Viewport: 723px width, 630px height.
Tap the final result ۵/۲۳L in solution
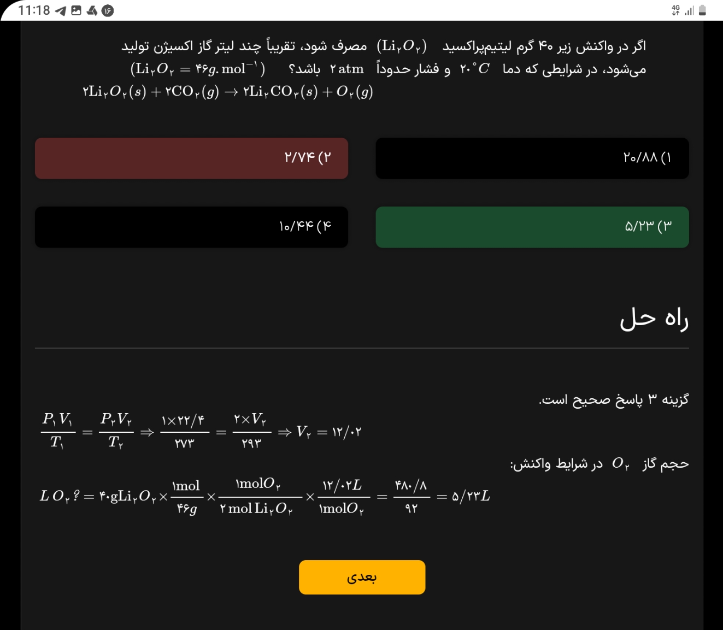click(x=471, y=496)
